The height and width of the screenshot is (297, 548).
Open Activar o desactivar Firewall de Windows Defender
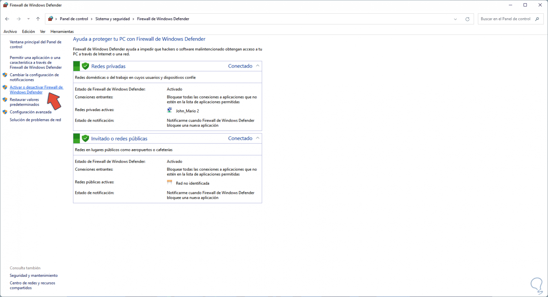click(x=36, y=89)
